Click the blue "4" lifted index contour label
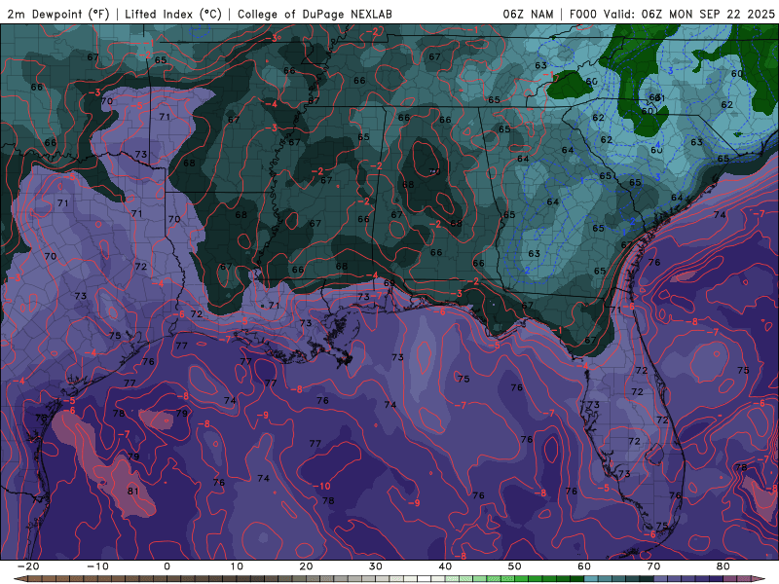This screenshot has height=584, width=779. (x=657, y=144)
